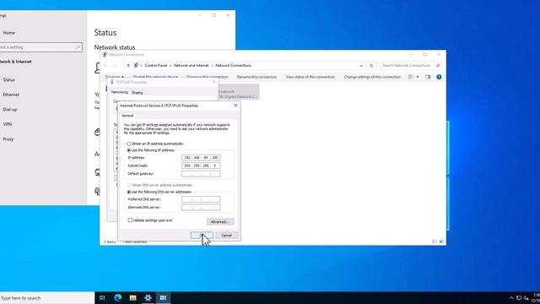Select Status in Settings sidebar

tap(9, 79)
